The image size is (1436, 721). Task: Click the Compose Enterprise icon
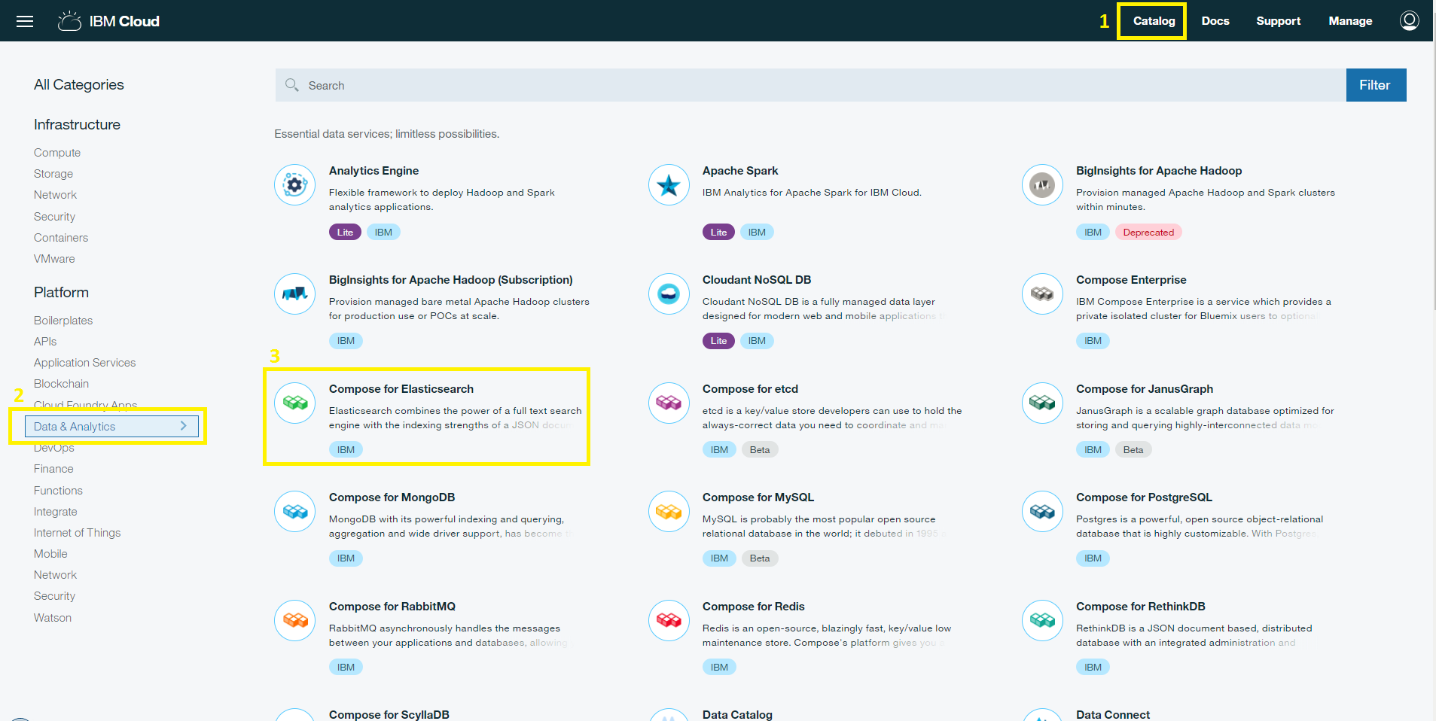(1042, 294)
